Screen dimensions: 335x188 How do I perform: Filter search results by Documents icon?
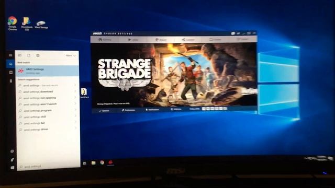[29, 55]
